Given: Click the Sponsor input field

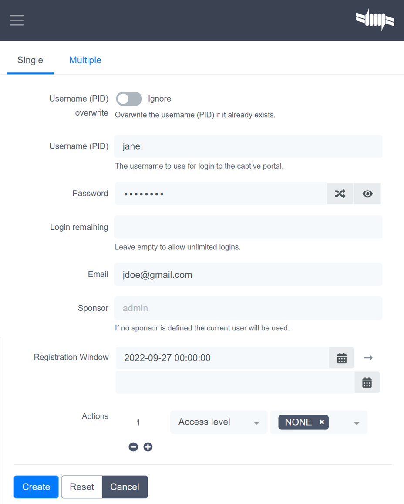Looking at the screenshot, I should click(x=249, y=308).
